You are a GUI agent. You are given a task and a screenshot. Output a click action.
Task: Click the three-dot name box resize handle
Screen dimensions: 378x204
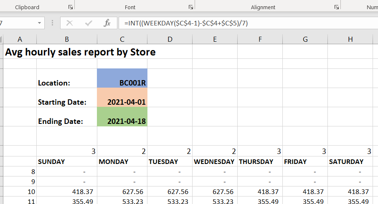pos(52,23)
